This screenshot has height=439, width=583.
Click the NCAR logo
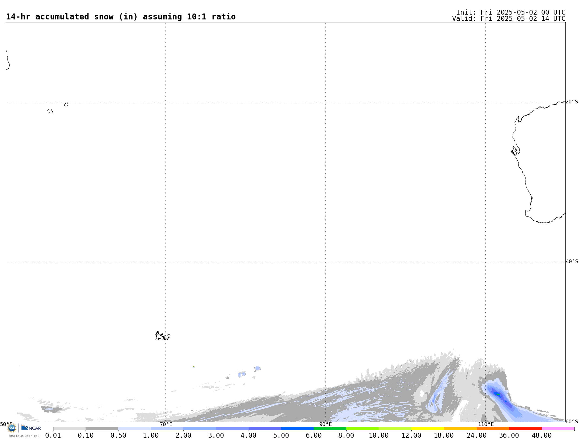tap(31, 428)
